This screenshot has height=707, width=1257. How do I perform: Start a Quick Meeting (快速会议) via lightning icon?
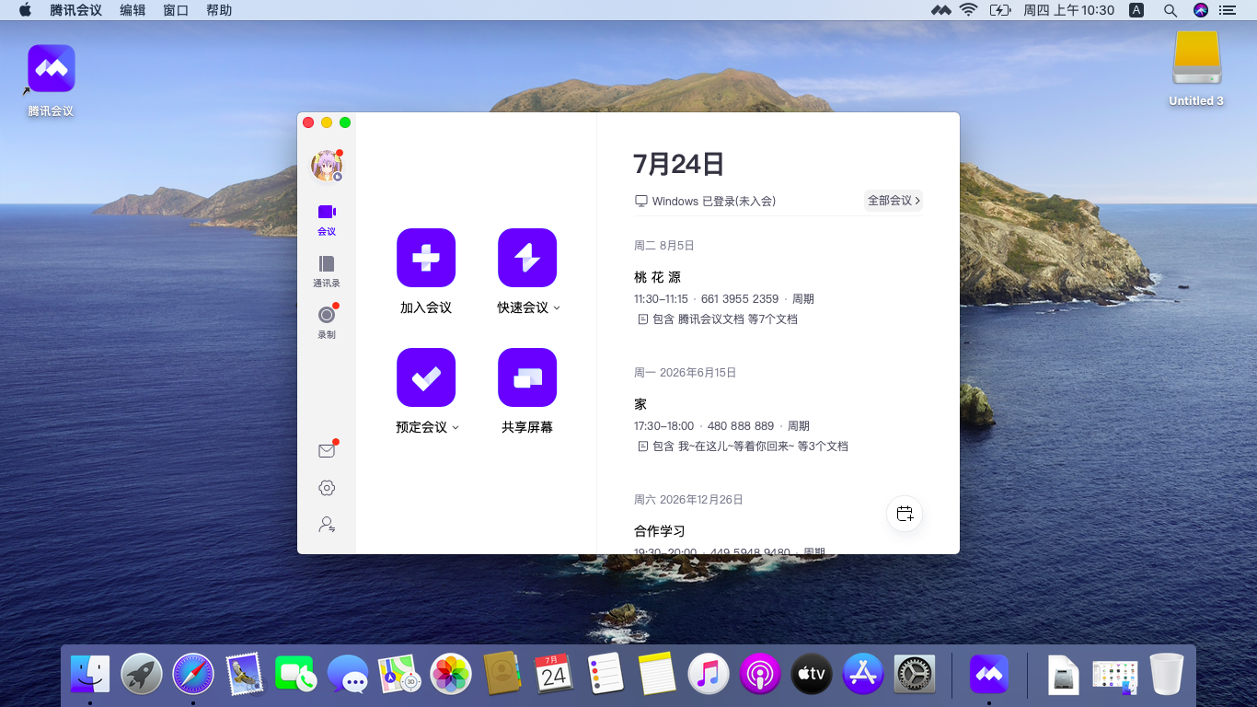click(527, 258)
